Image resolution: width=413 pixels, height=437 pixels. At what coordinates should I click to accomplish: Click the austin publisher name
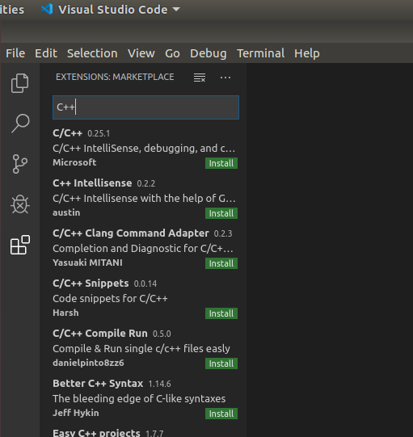[x=66, y=212]
